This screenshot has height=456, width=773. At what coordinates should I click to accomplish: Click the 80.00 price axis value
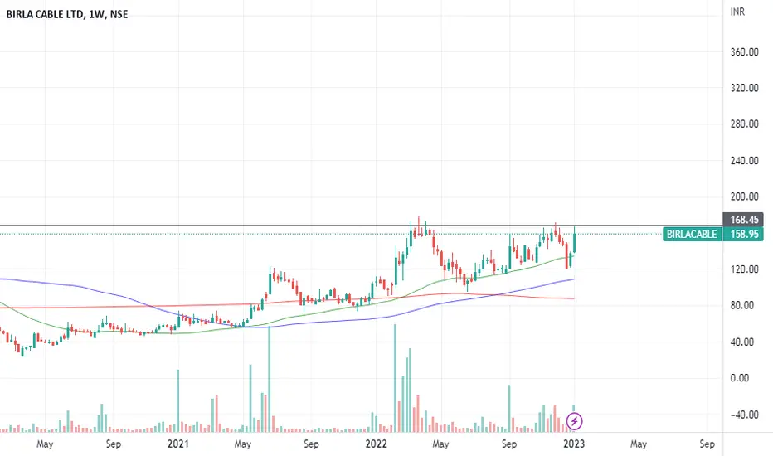pyautogui.click(x=742, y=305)
